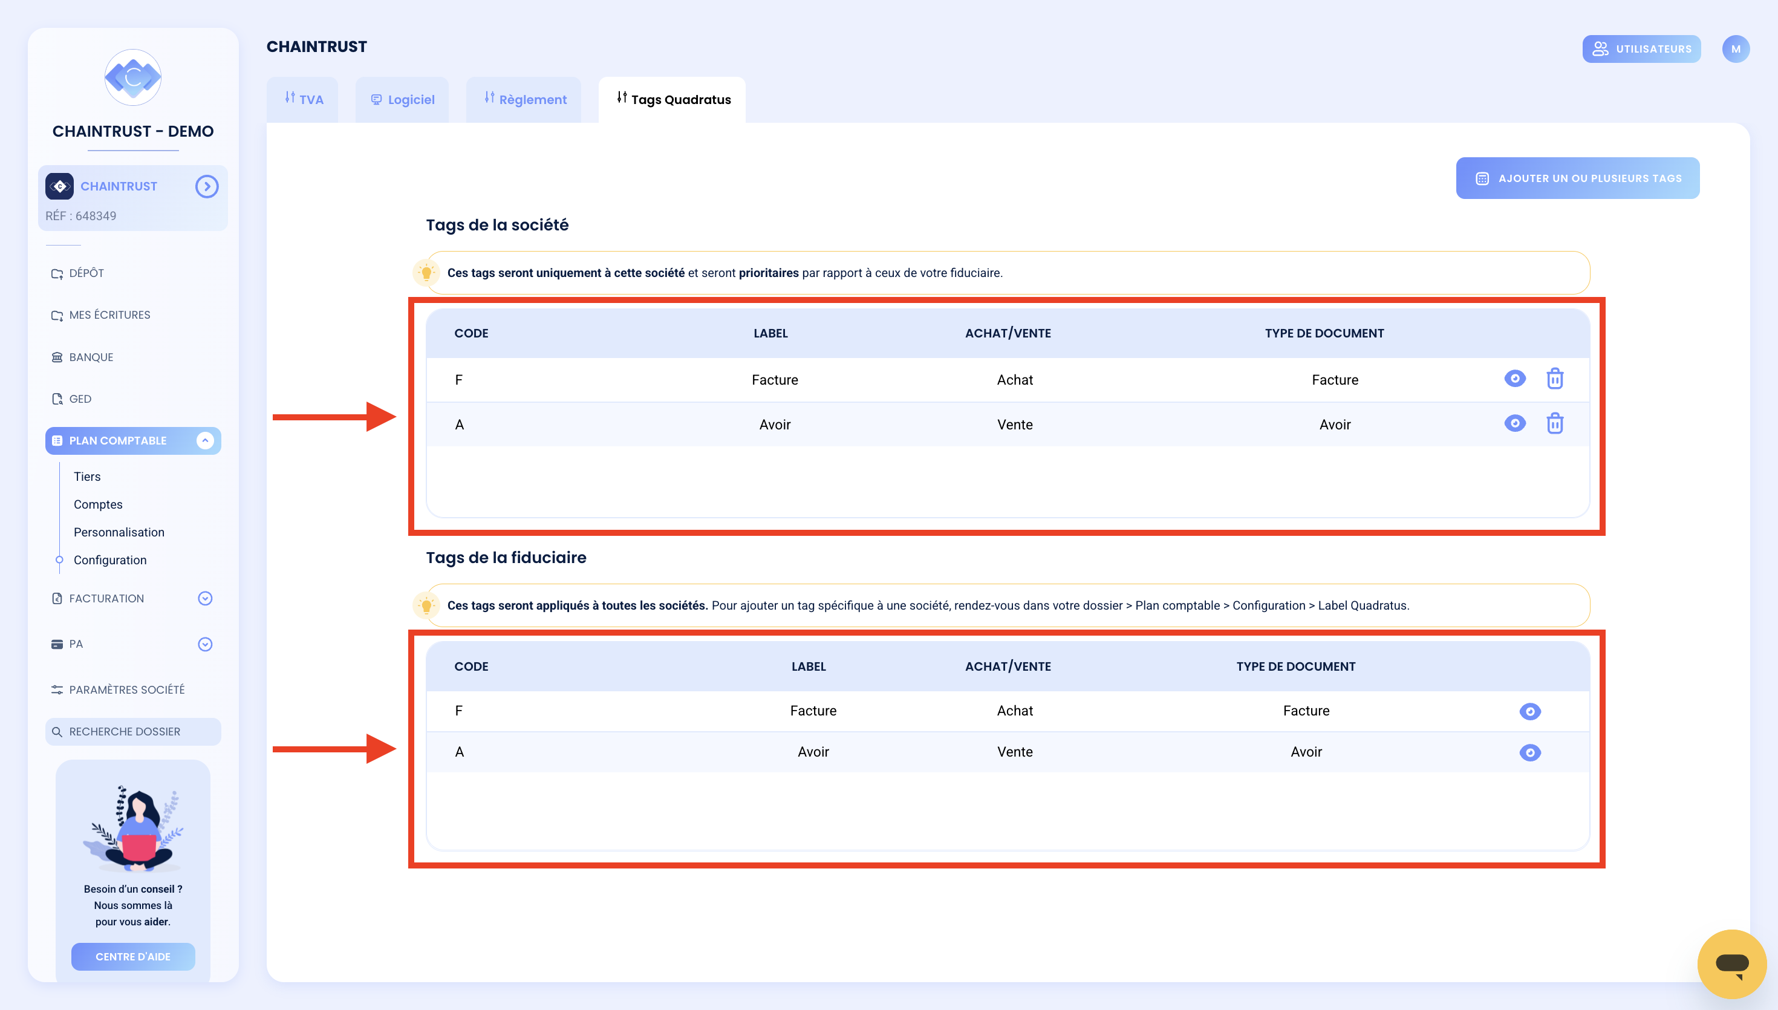Viewport: 1778px width, 1010px height.
Task: Open PARAMÈTRES SOCIÉTÉ
Action: point(126,689)
